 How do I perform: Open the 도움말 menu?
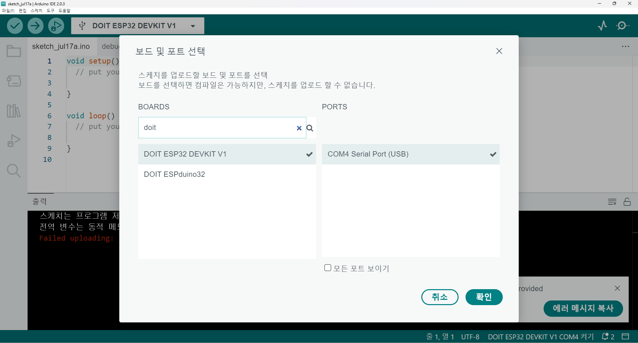(64, 11)
